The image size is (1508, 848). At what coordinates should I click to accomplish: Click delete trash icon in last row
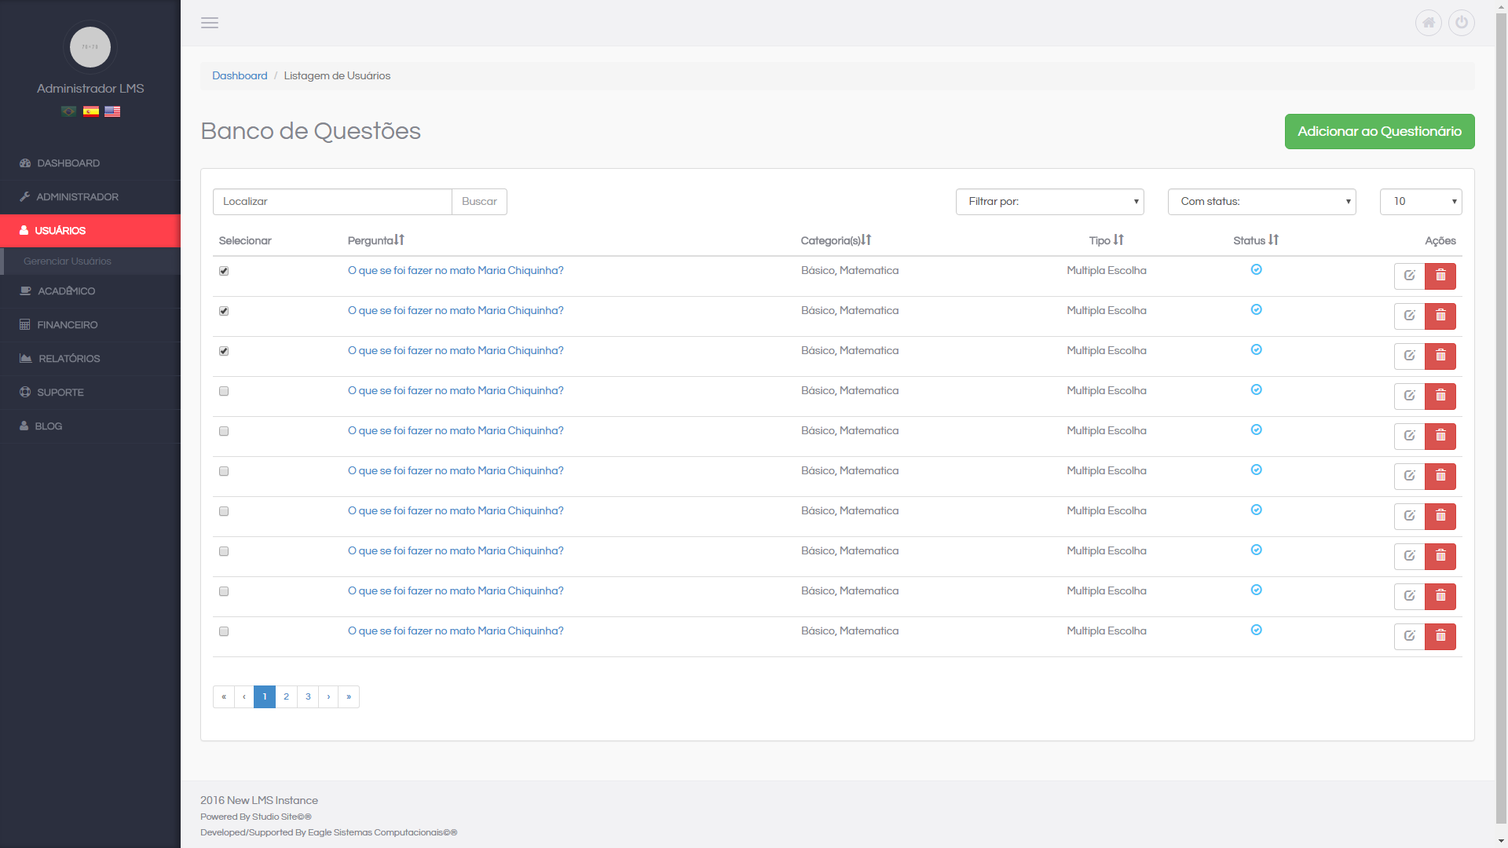[1440, 637]
